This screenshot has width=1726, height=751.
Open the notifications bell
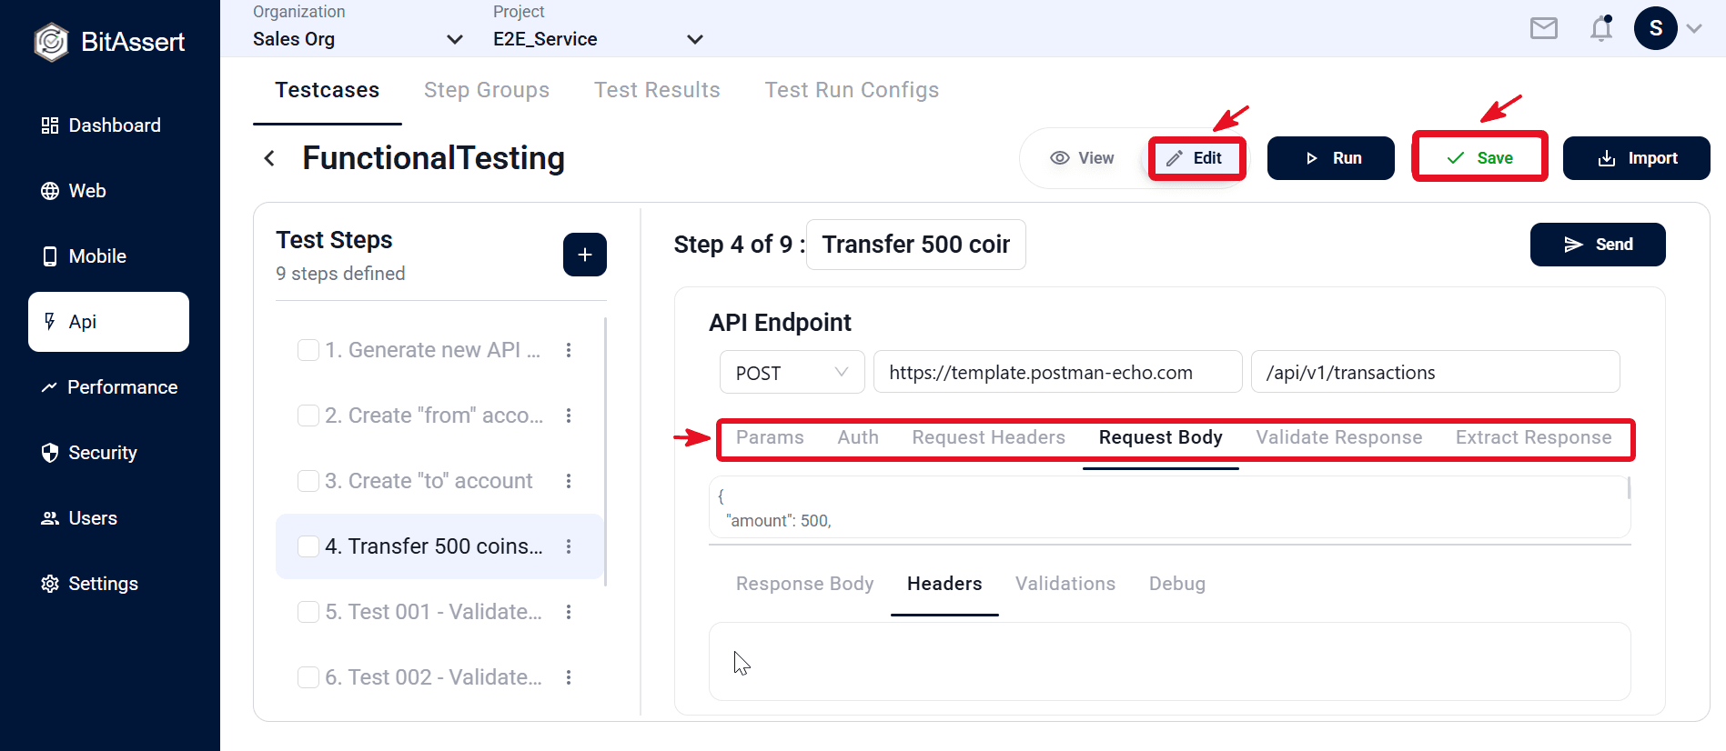click(x=1601, y=29)
